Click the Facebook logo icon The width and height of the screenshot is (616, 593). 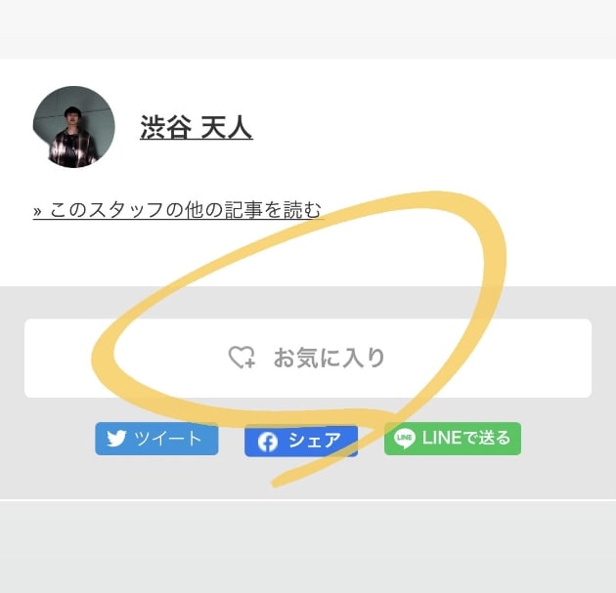point(268,442)
